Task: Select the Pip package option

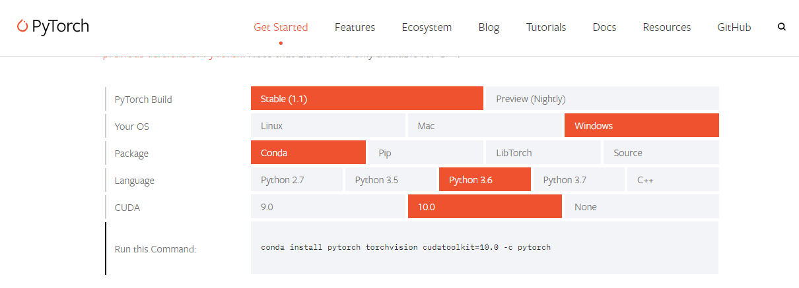Action: point(426,152)
